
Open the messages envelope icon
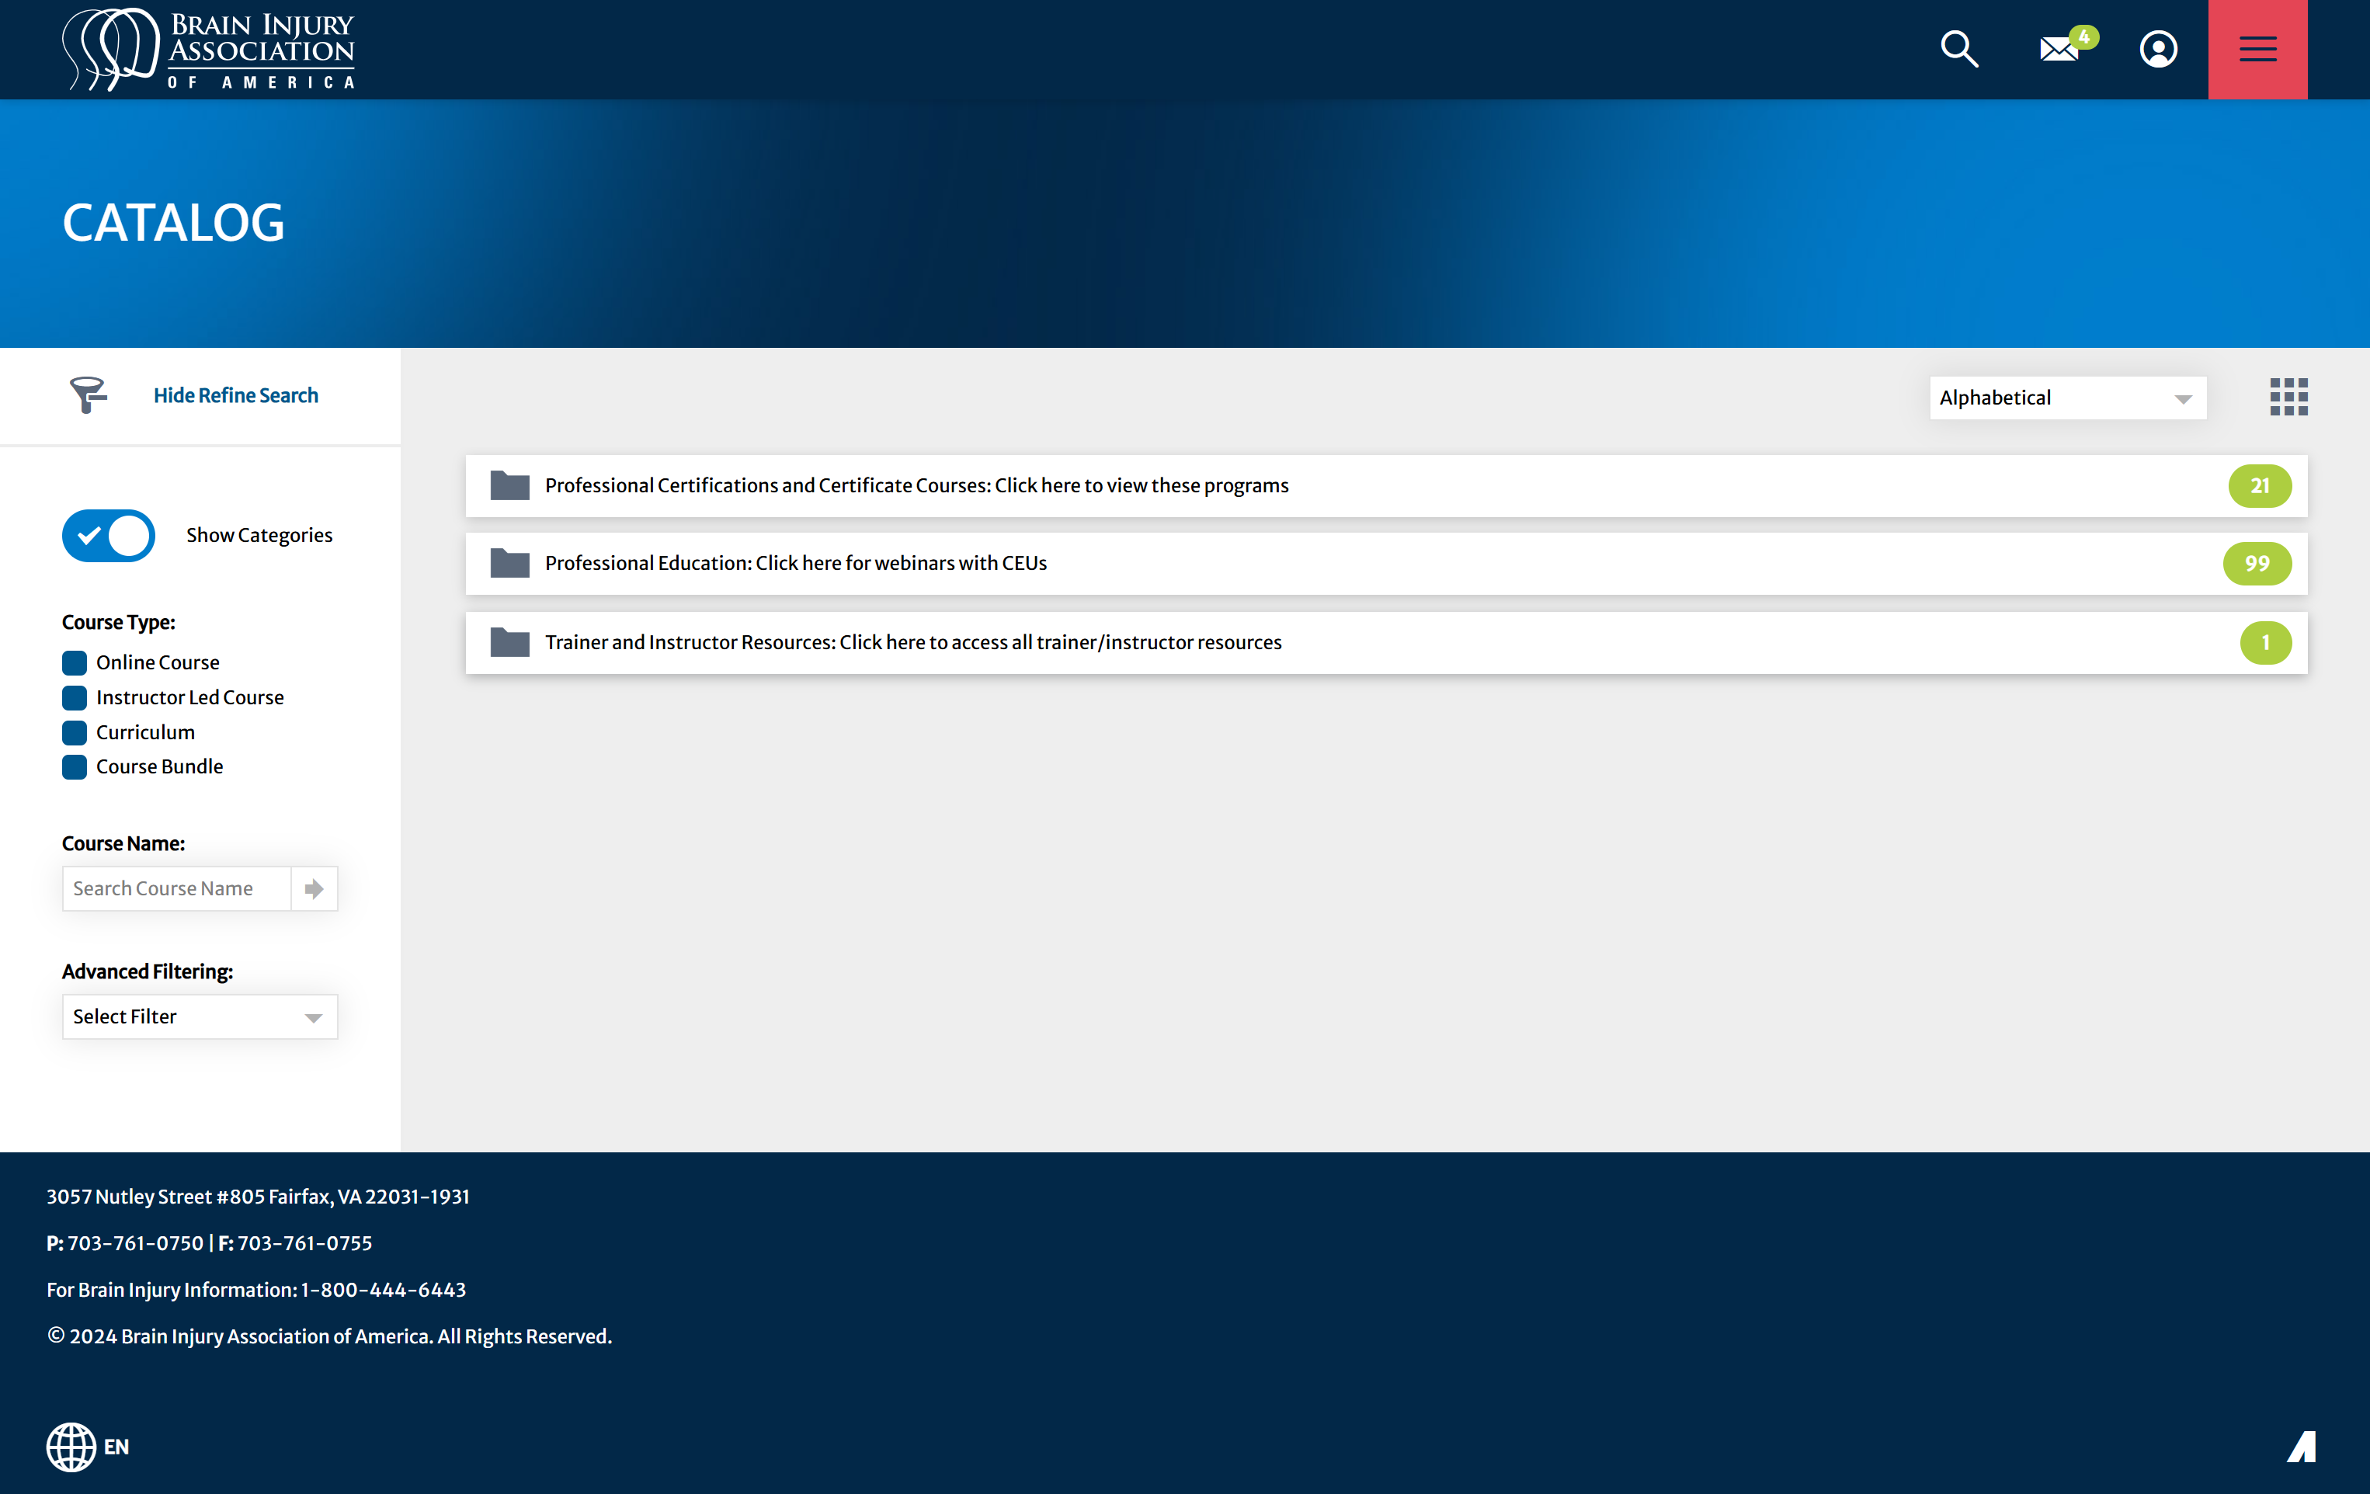coord(2059,49)
